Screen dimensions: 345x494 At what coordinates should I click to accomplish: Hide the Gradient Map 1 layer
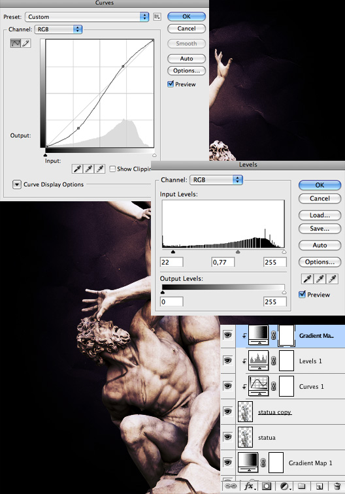(x=227, y=462)
